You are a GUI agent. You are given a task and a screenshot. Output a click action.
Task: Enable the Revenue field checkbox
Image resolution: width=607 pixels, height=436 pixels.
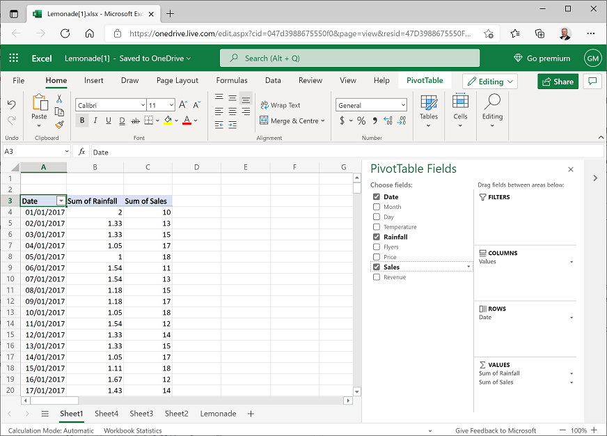tap(377, 277)
